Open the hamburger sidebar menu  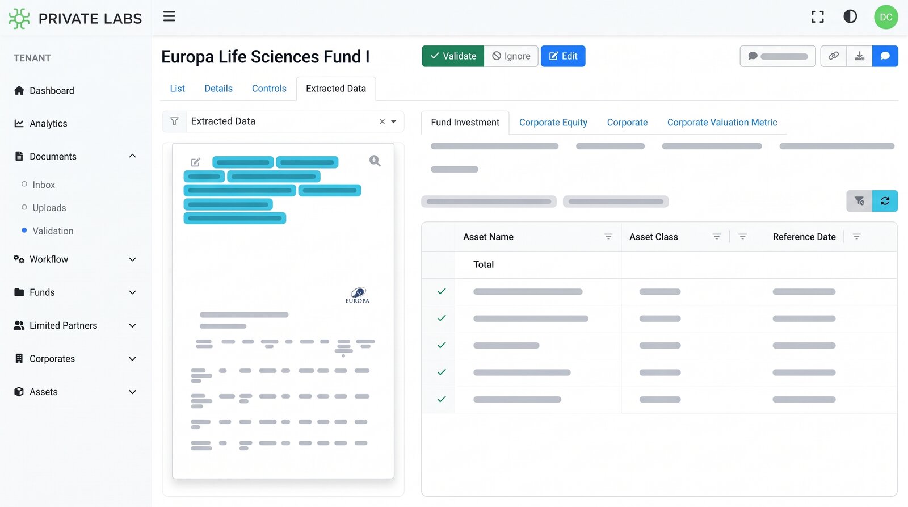pyautogui.click(x=169, y=16)
